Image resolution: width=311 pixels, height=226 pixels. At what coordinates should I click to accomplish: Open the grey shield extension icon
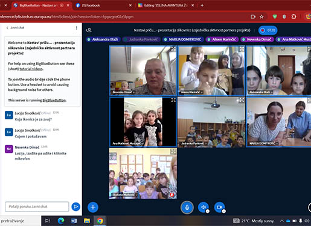point(284,17)
